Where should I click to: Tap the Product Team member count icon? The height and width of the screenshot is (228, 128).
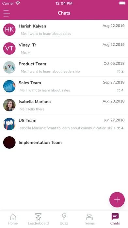click(119, 71)
